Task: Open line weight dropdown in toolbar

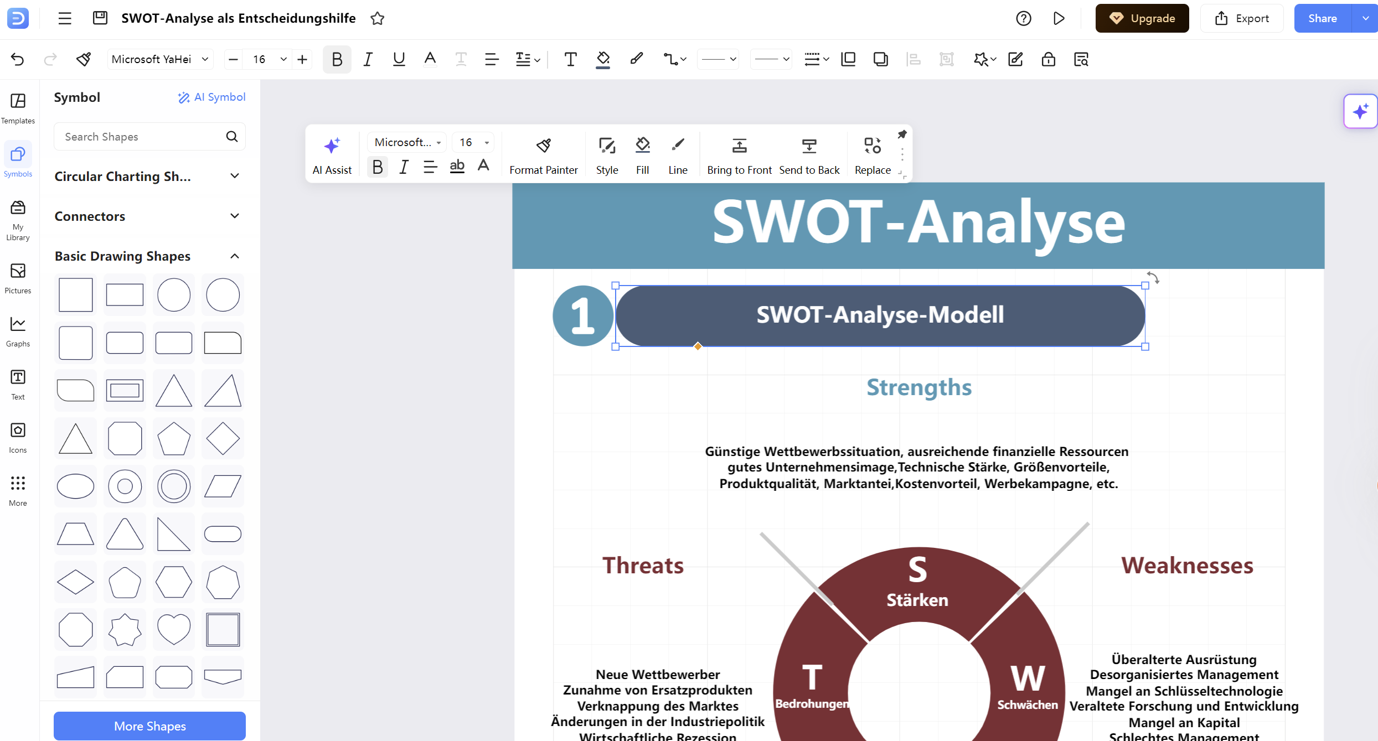Action: pos(816,59)
